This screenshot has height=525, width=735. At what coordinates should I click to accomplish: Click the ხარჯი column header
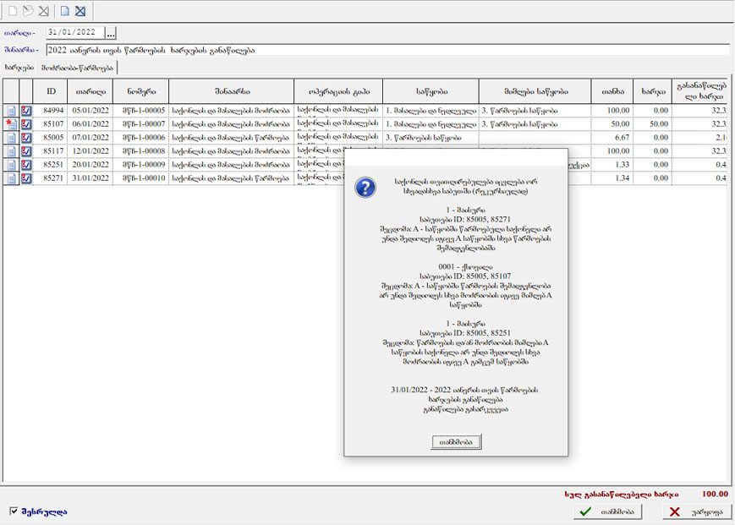click(x=652, y=92)
